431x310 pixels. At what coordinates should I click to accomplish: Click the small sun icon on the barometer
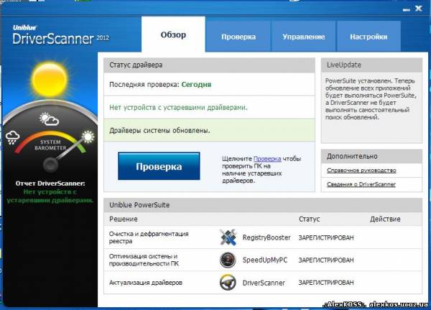pos(88,137)
